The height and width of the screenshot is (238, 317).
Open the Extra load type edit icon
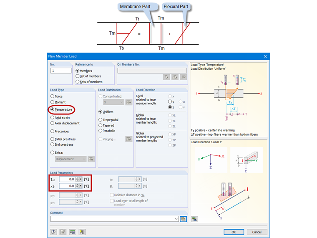(x=91, y=159)
